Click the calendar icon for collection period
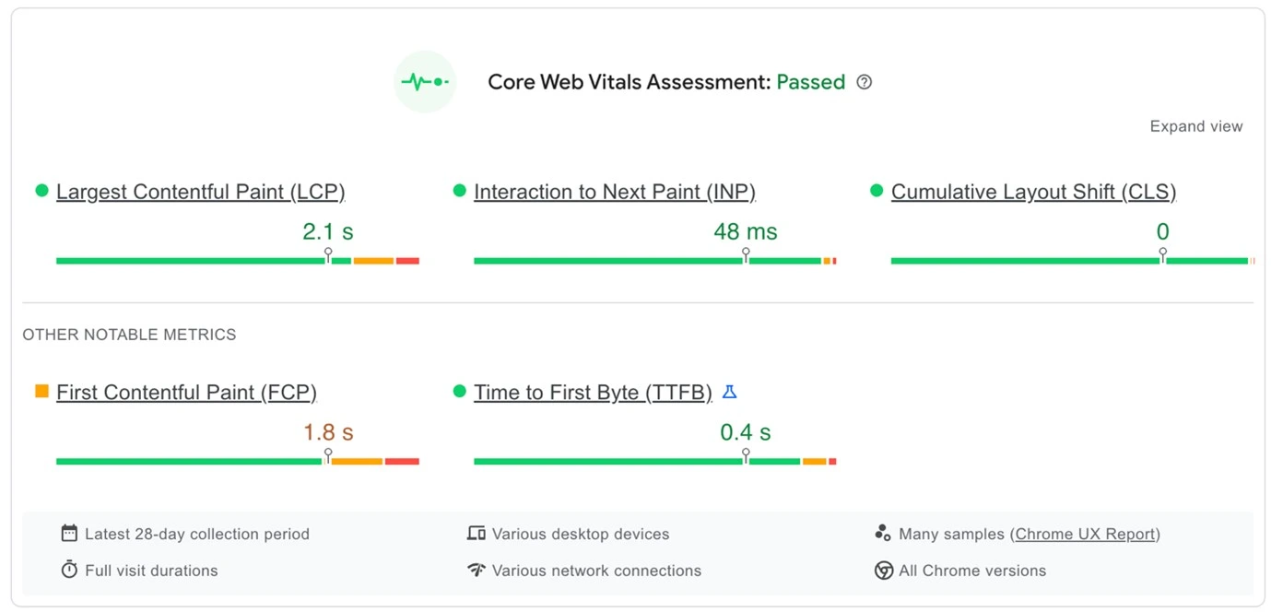1271x612 pixels. [x=69, y=533]
